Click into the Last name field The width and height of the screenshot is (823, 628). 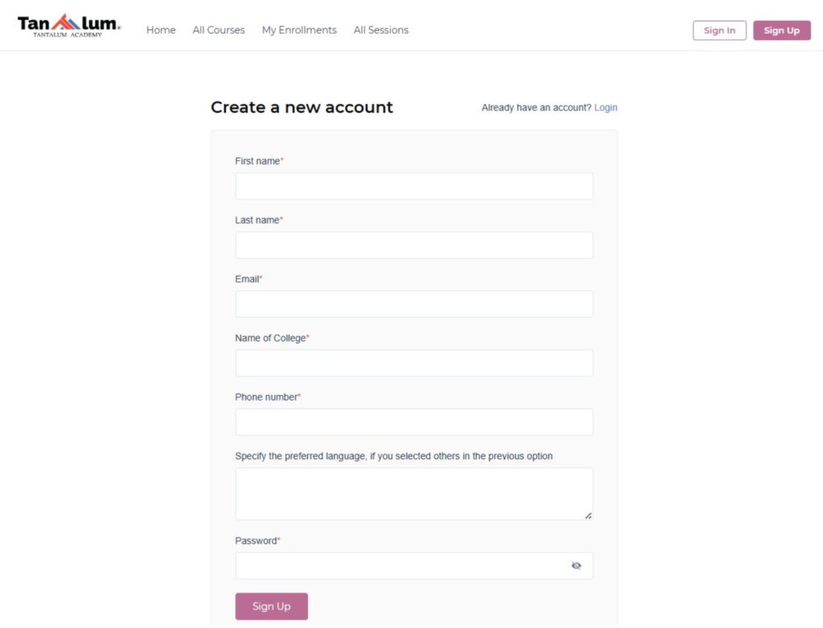coord(414,245)
